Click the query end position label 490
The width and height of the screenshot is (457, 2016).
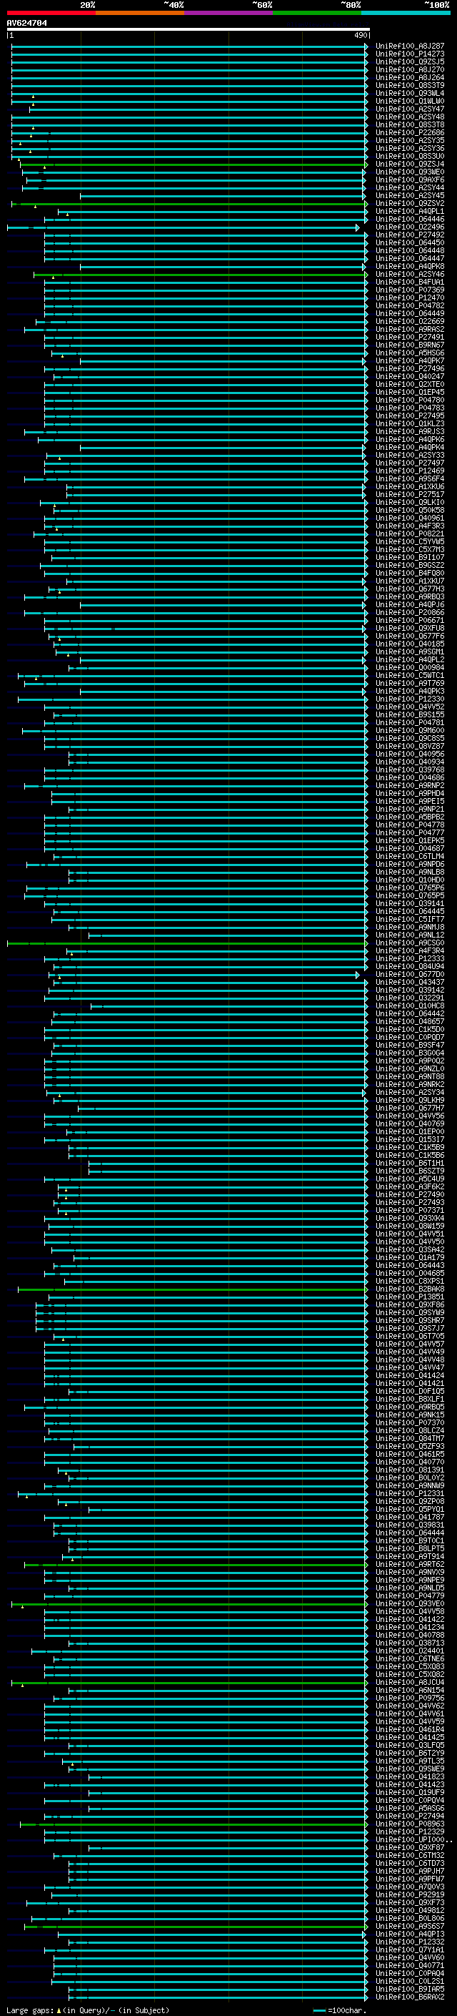pos(360,35)
